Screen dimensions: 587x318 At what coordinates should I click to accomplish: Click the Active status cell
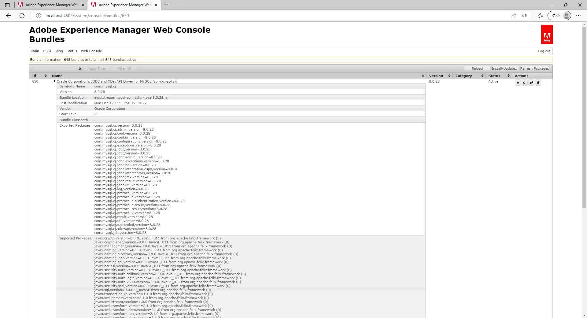493,81
